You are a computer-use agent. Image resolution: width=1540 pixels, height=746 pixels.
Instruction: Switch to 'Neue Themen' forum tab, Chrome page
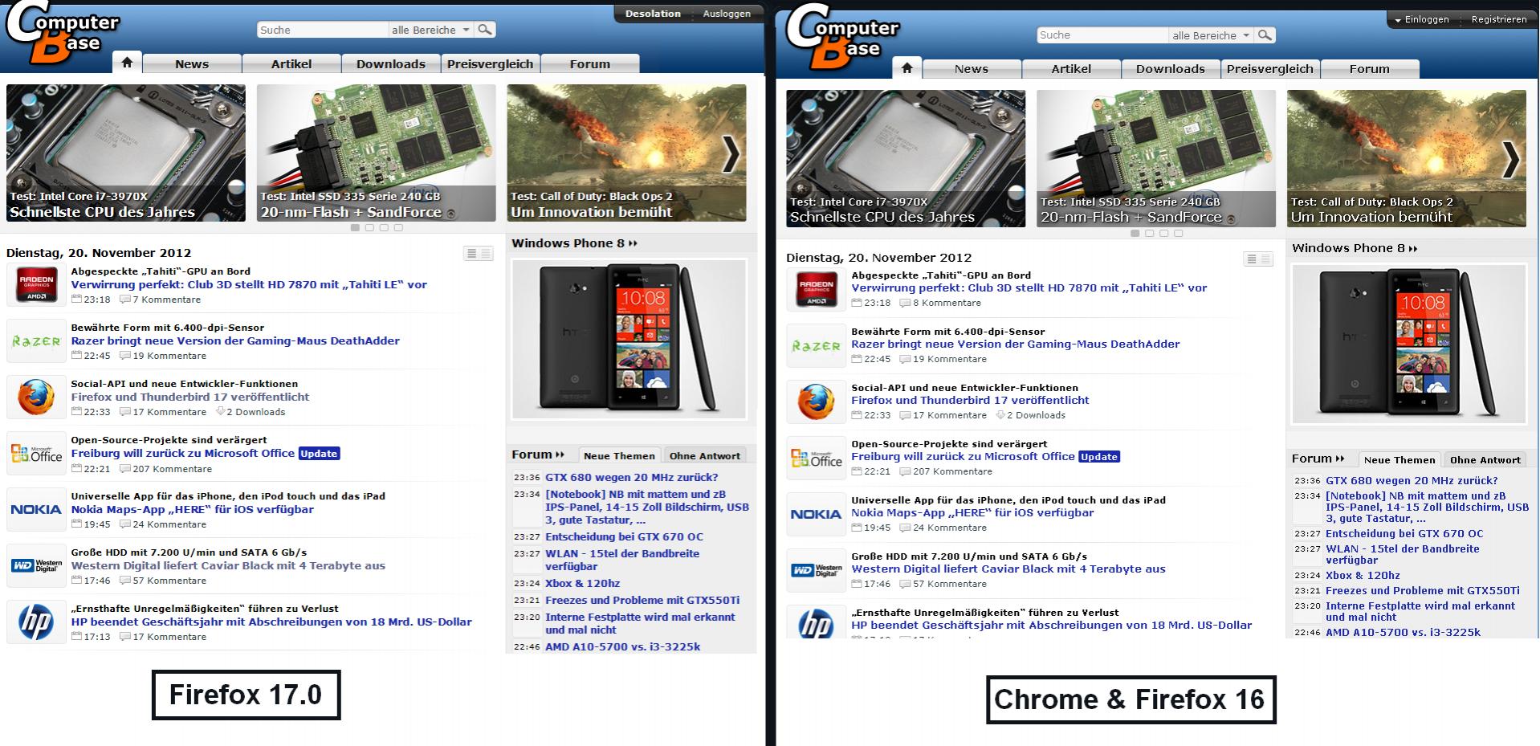[x=1399, y=460]
